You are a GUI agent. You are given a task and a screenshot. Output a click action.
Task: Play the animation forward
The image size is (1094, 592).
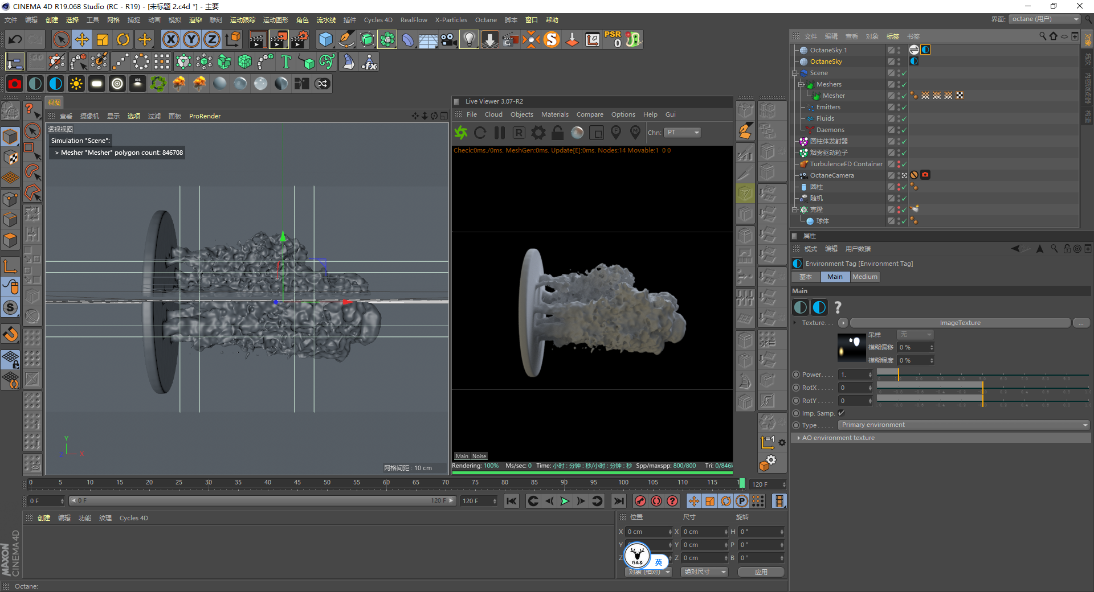click(565, 501)
